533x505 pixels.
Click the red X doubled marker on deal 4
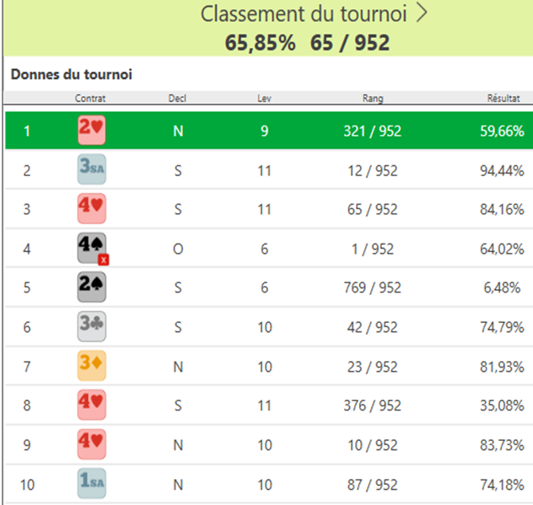pos(104,261)
